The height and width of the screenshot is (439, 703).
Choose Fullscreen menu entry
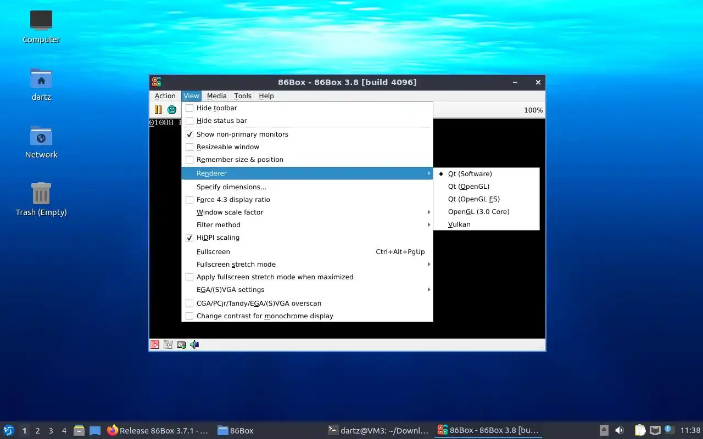[307, 252]
